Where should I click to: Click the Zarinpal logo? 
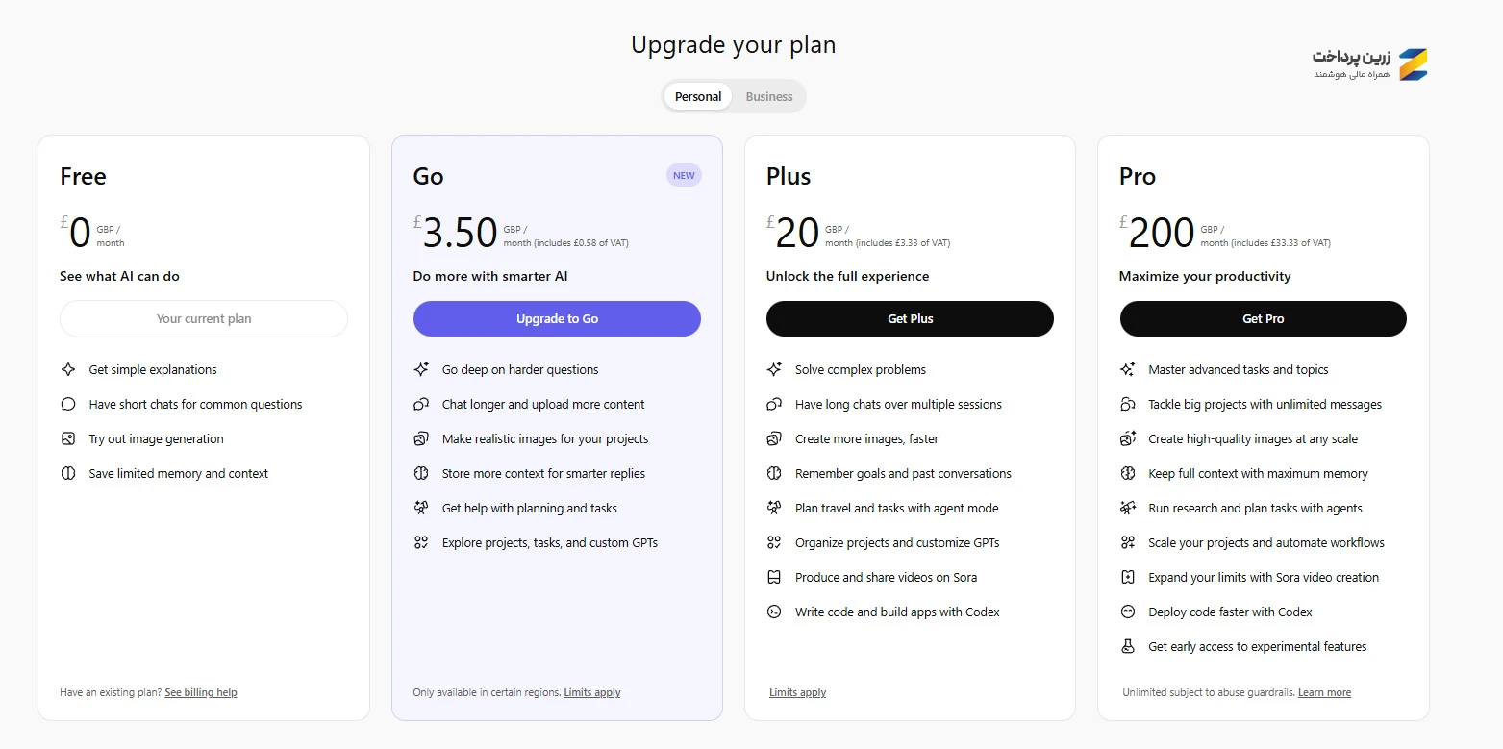[1369, 64]
